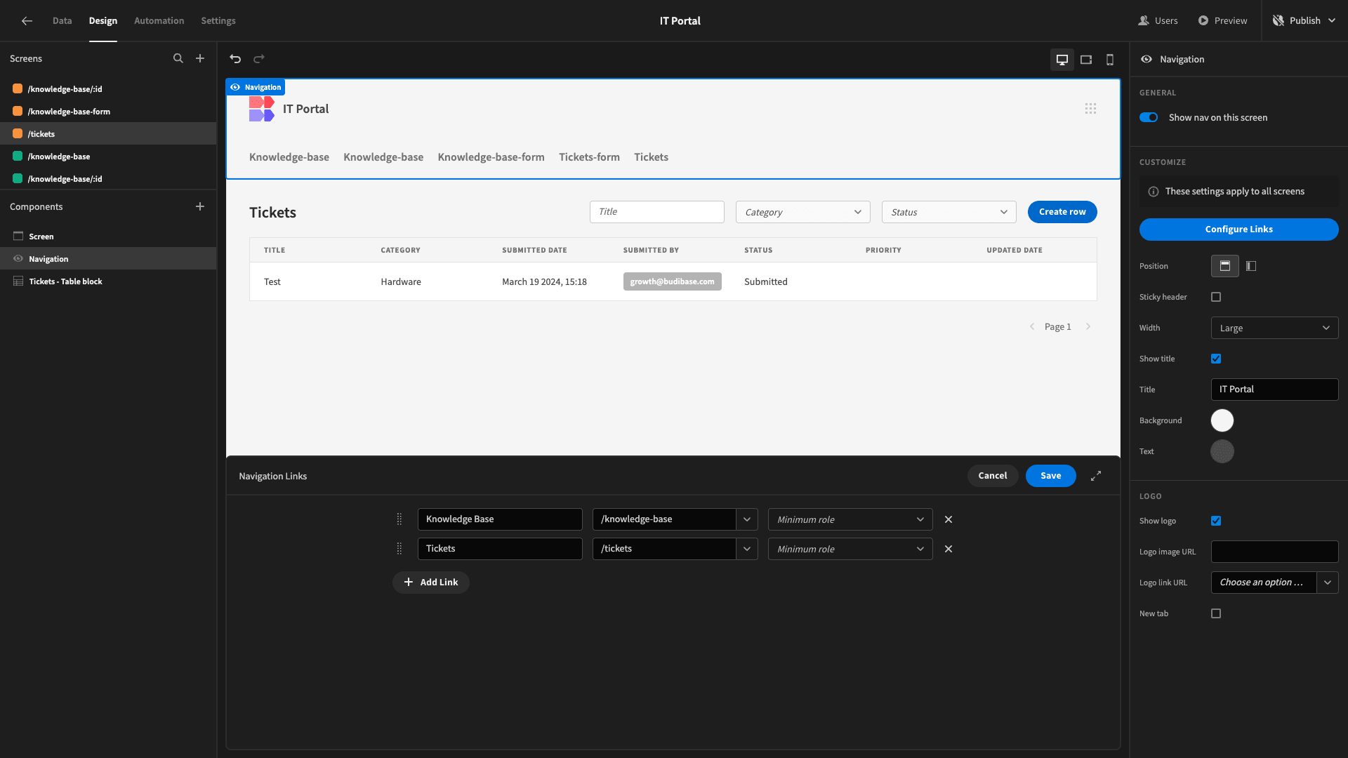Select top navigation position icon
The image size is (1348, 758).
coord(1225,266)
